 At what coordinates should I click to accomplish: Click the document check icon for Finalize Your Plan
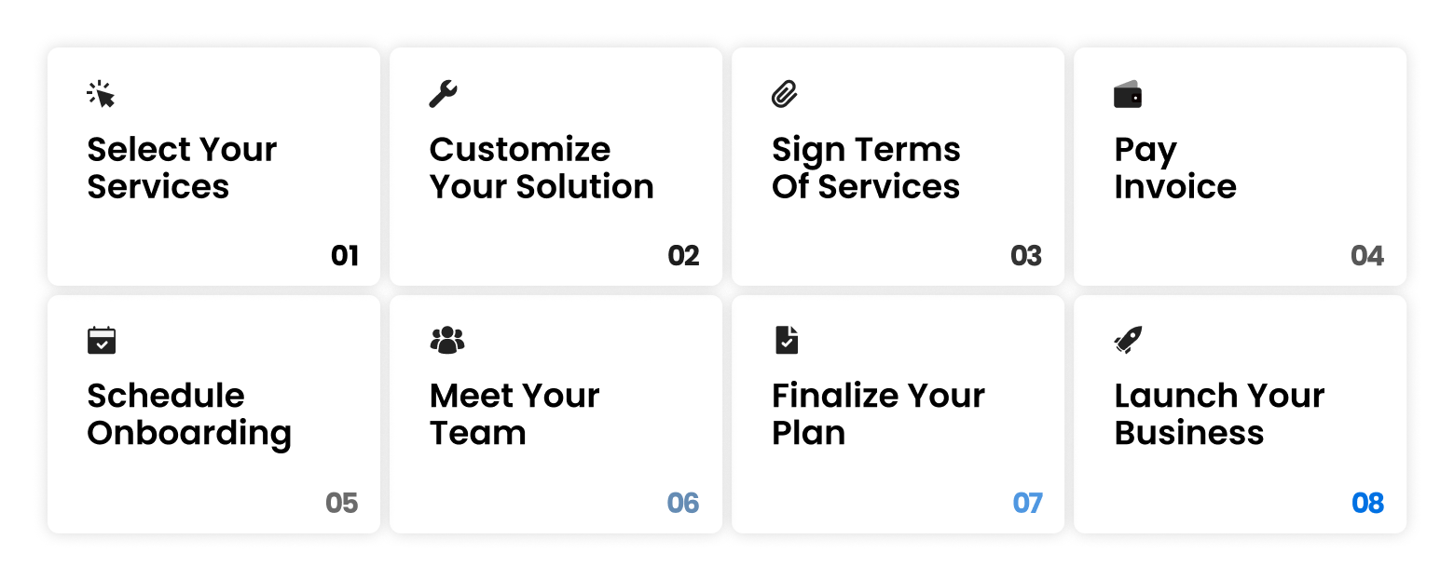pyautogui.click(x=787, y=340)
